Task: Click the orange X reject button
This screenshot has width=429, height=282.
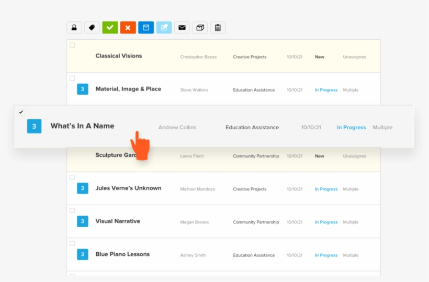Action: click(x=128, y=28)
